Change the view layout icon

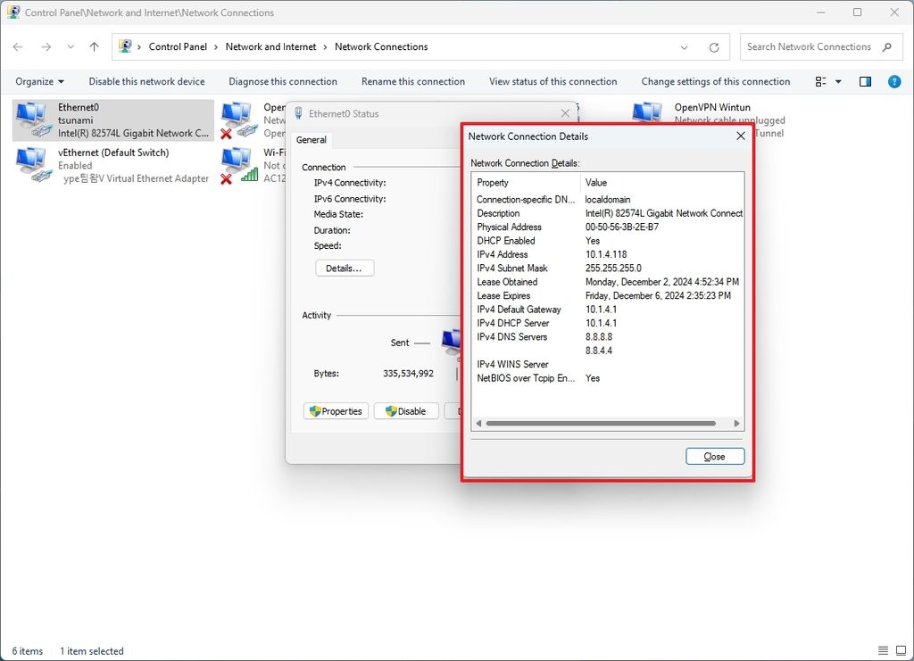point(820,81)
